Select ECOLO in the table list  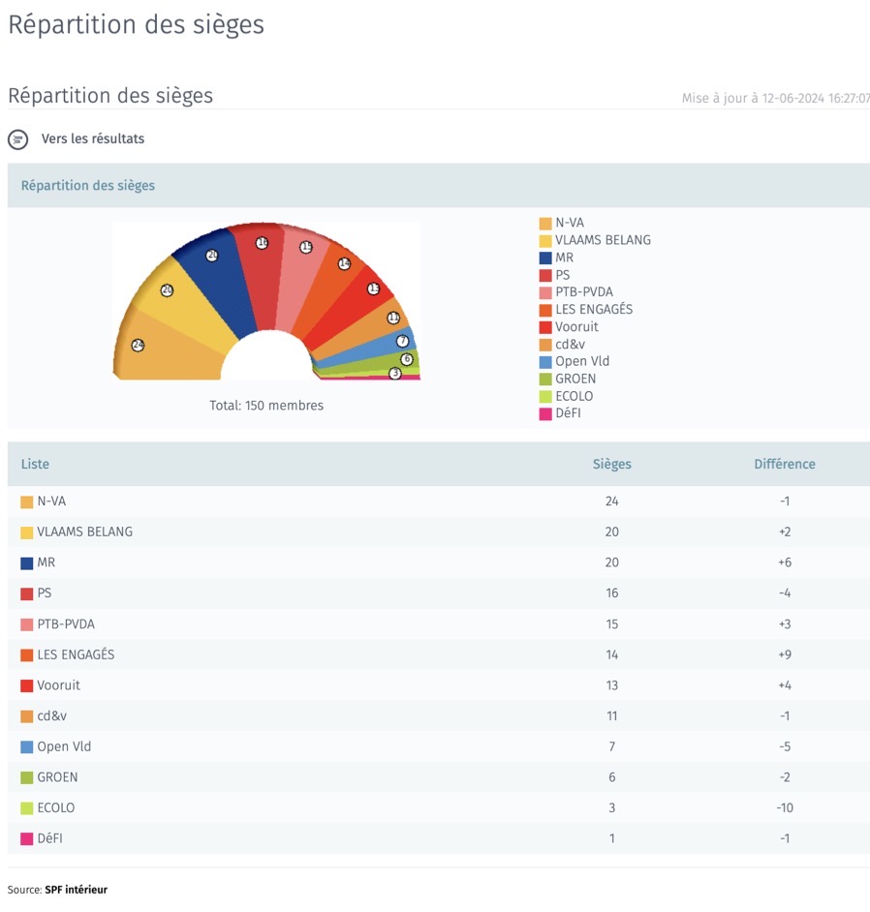[x=56, y=807]
